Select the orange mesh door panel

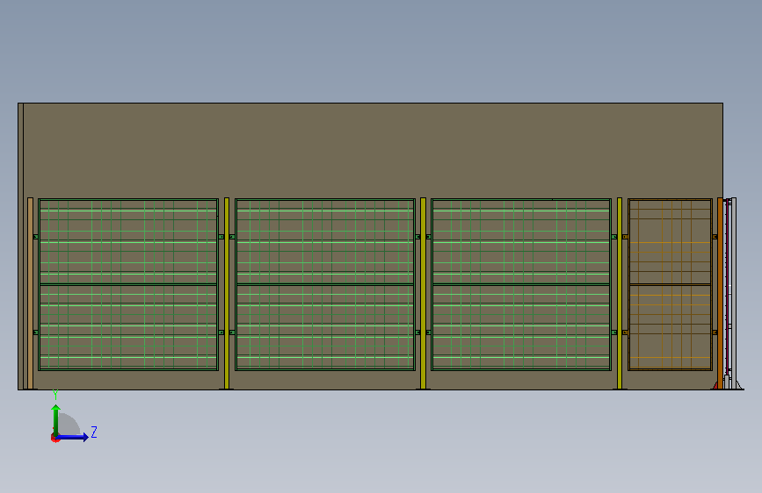[x=670, y=284]
